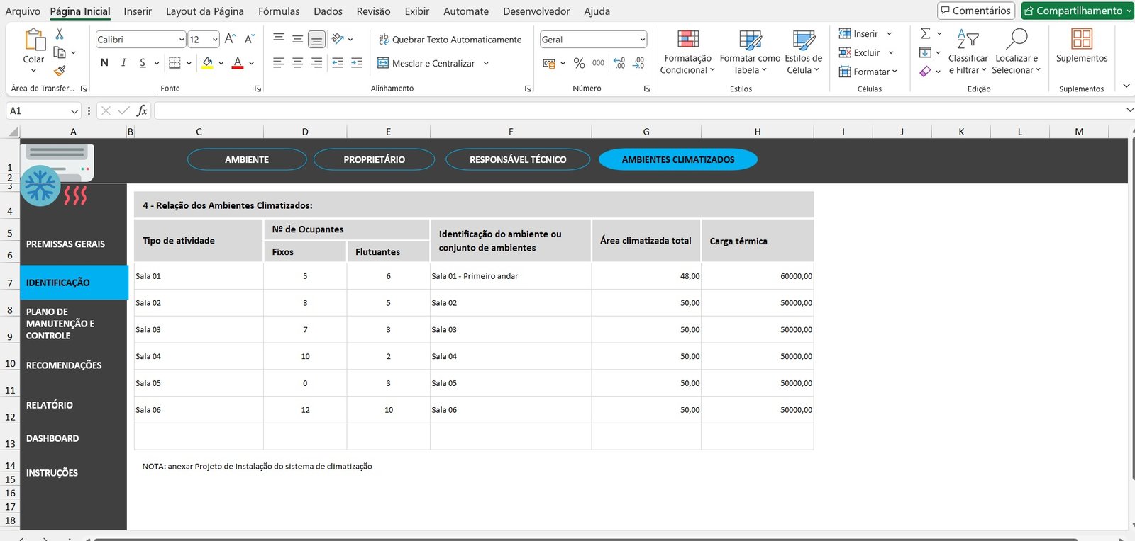
Task: Click Excluir cells button
Action: pos(859,52)
